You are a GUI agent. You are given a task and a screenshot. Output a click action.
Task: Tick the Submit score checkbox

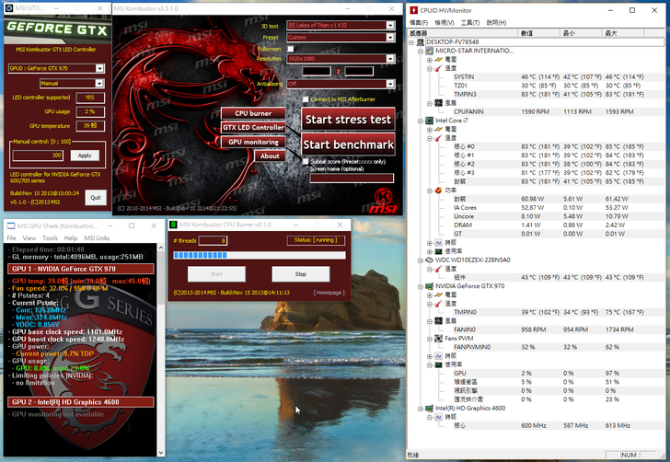306,161
